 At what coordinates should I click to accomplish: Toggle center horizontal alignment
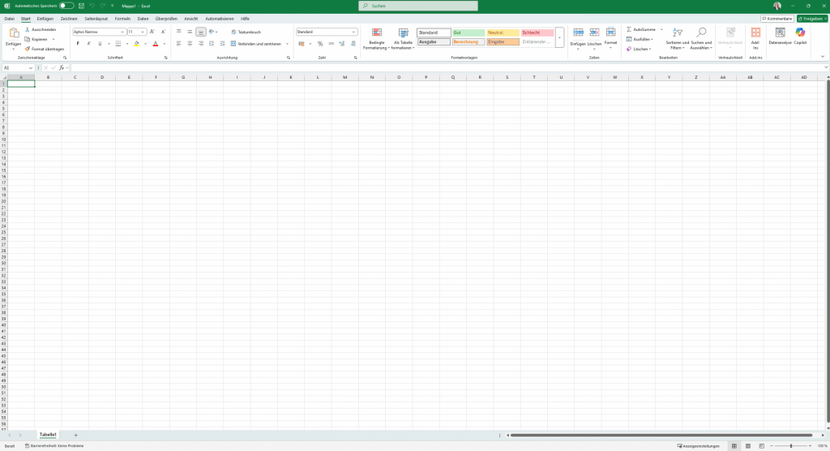(x=190, y=44)
